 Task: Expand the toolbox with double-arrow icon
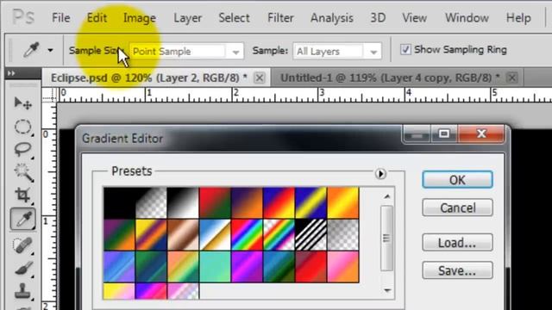[11, 73]
